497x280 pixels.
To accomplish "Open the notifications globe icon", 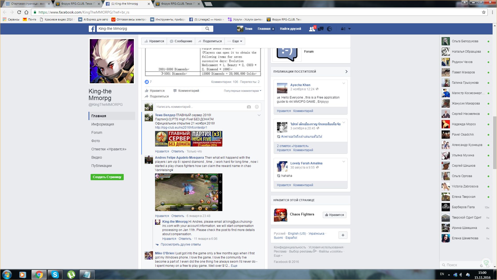I will pyautogui.click(x=330, y=29).
